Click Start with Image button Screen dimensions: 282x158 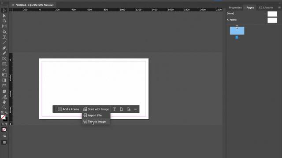96,109
